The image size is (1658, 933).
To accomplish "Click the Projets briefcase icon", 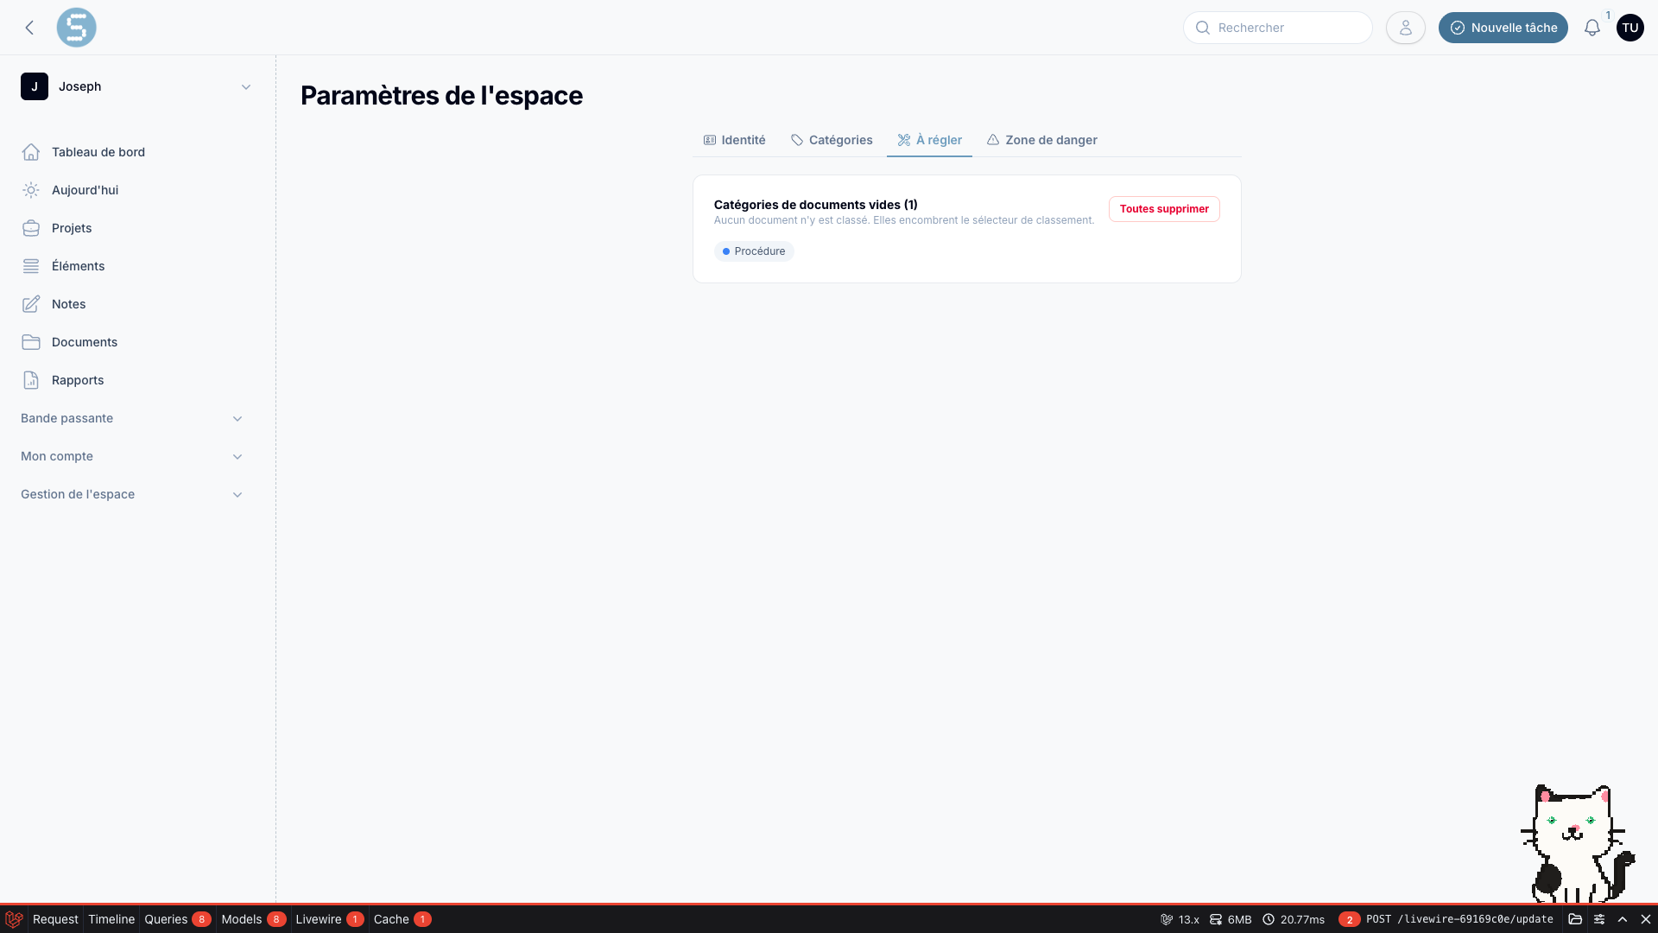I will (x=31, y=228).
